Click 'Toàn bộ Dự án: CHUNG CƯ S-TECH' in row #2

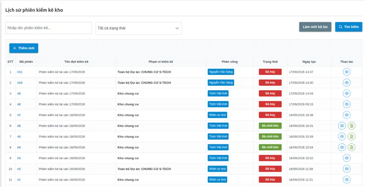pyautogui.click(x=144, y=169)
